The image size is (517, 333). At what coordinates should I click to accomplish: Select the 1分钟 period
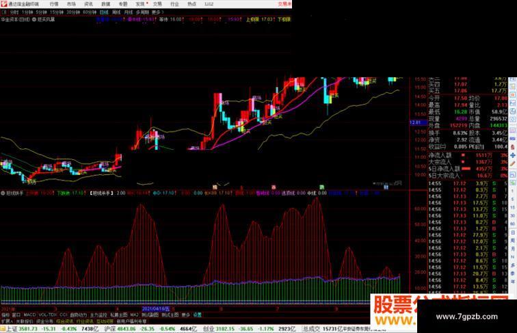(27, 12)
